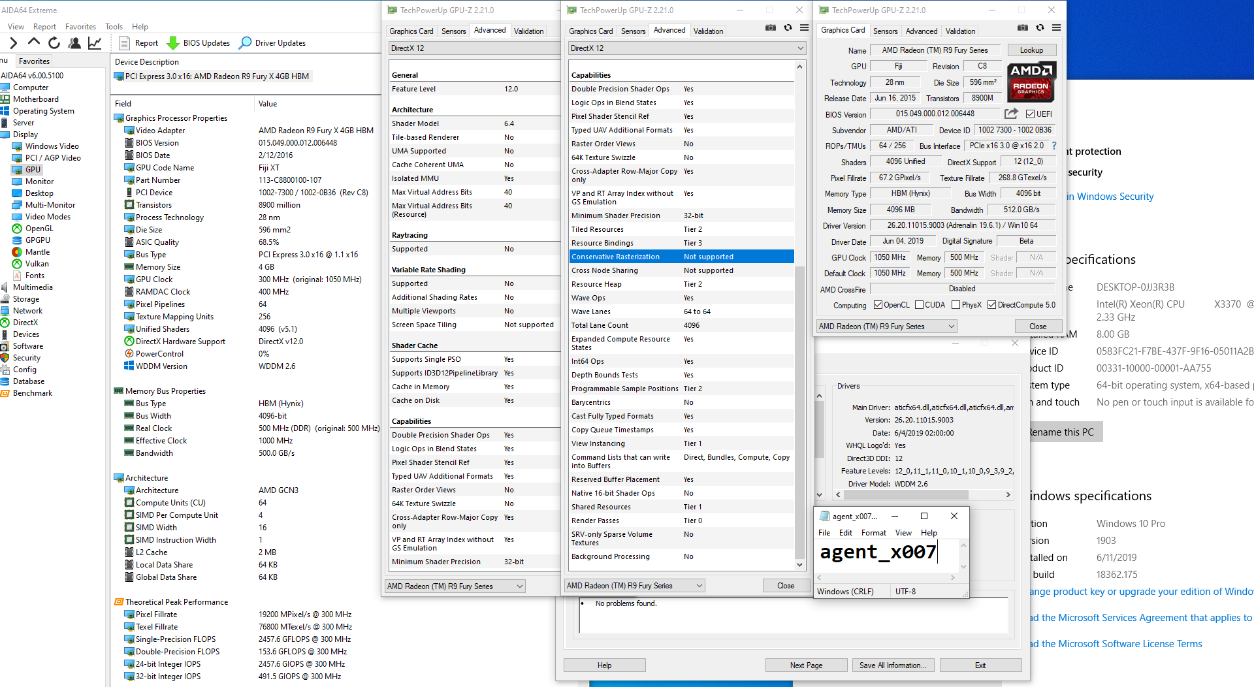This screenshot has width=1254, height=687.
Task: Click Save All Information button in DxDiag
Action: tap(893, 665)
